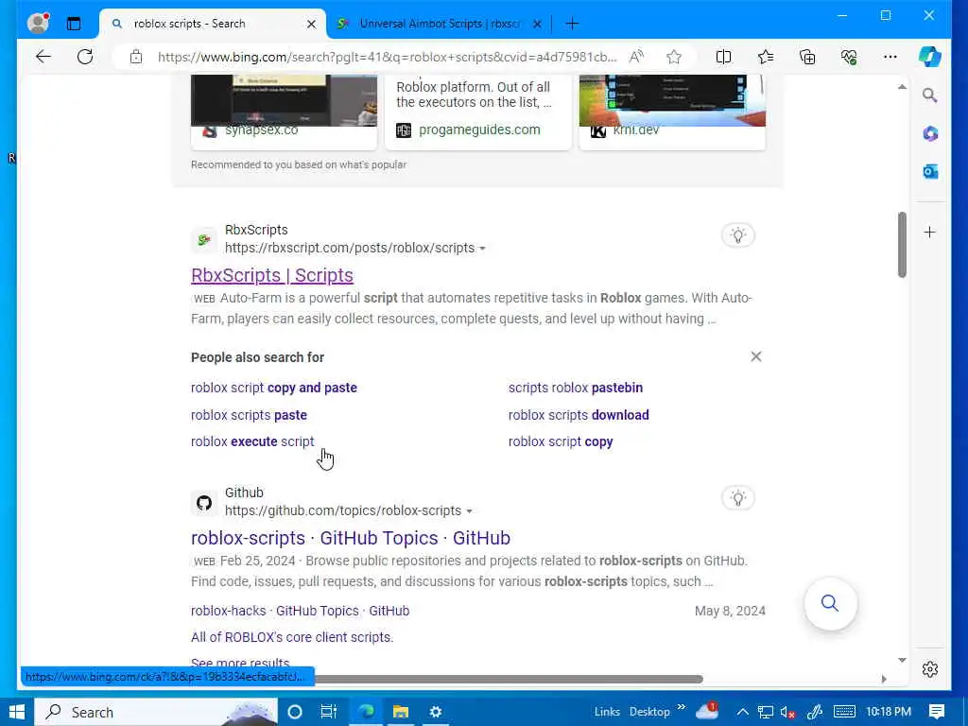Open sidebar settings gear icon

[930, 669]
